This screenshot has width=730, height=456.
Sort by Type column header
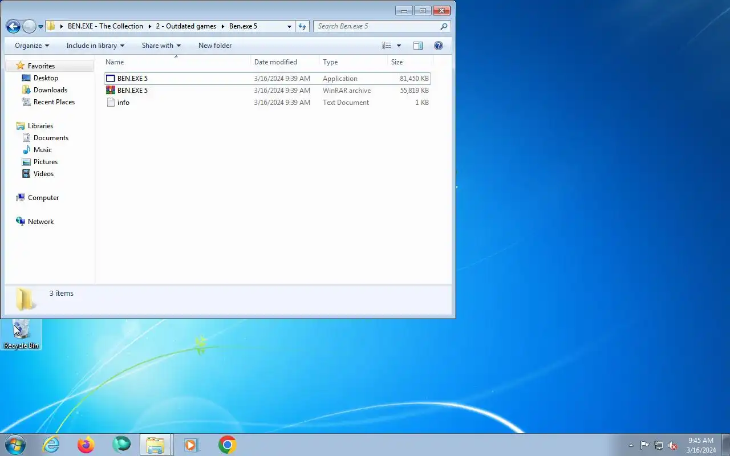coord(354,62)
